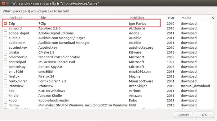
Task: Click 'Amazon Kindle' title
Action: click(x=50, y=96)
